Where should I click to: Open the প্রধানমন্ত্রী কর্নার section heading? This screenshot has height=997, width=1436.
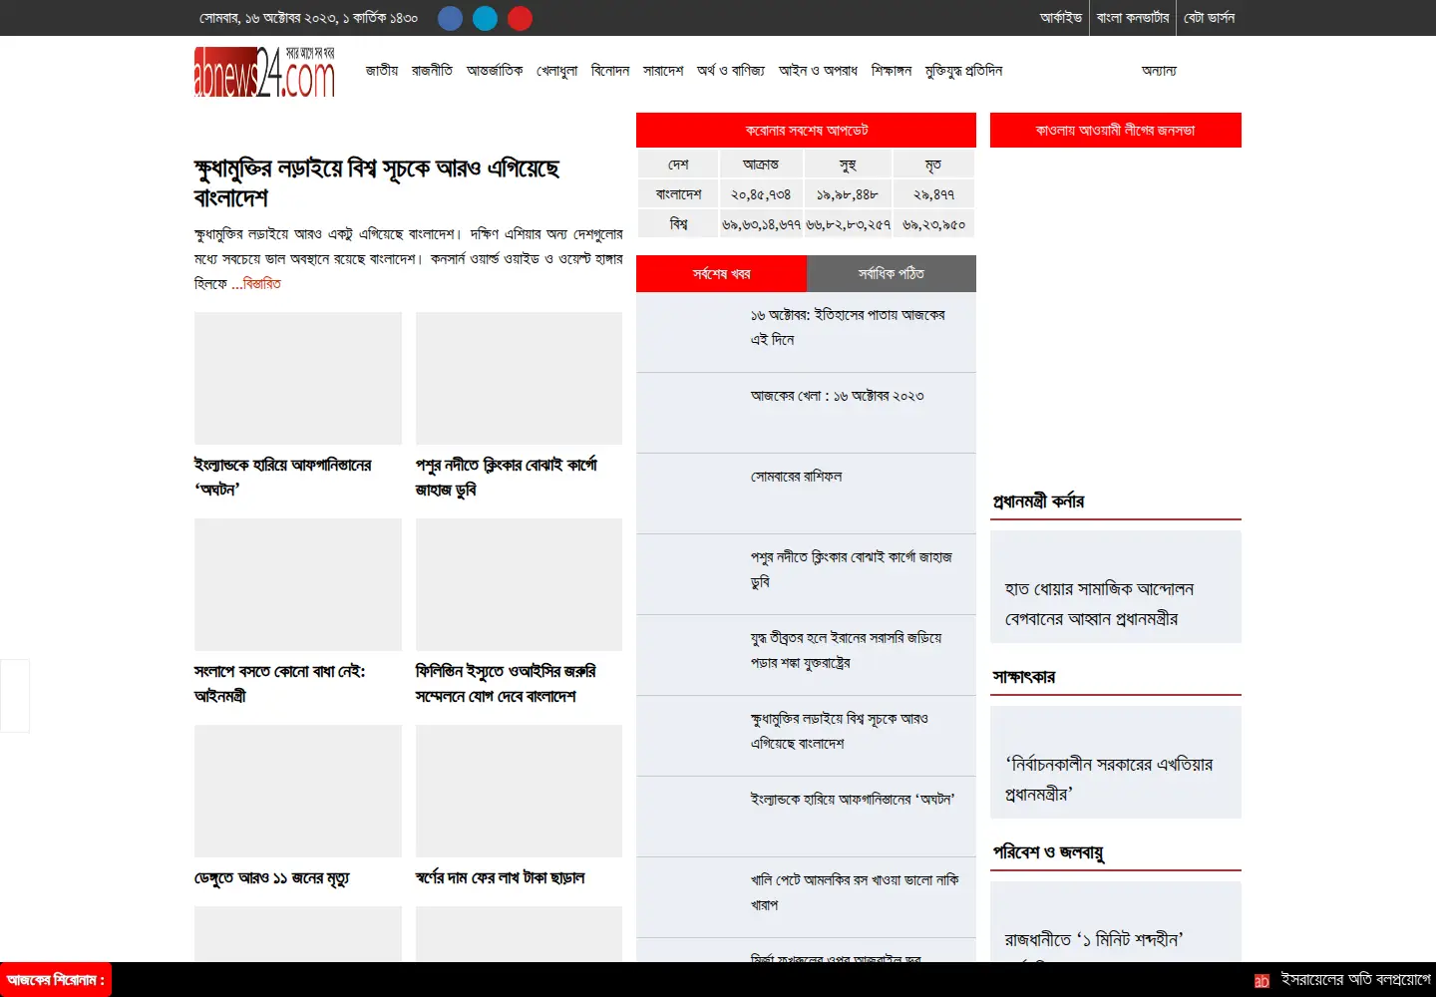point(1038,501)
